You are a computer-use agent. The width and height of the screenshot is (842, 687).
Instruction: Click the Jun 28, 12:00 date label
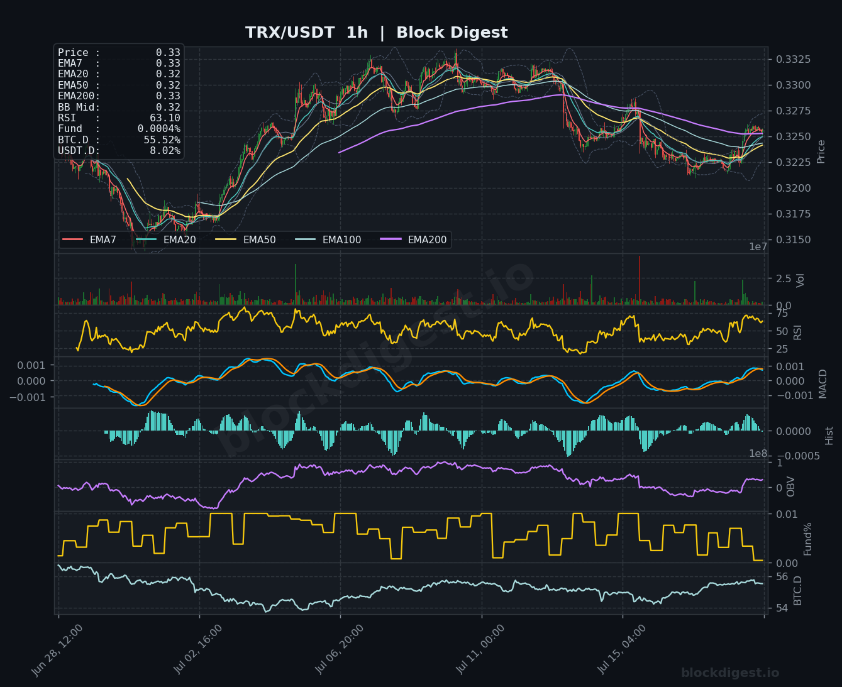pyautogui.click(x=57, y=650)
